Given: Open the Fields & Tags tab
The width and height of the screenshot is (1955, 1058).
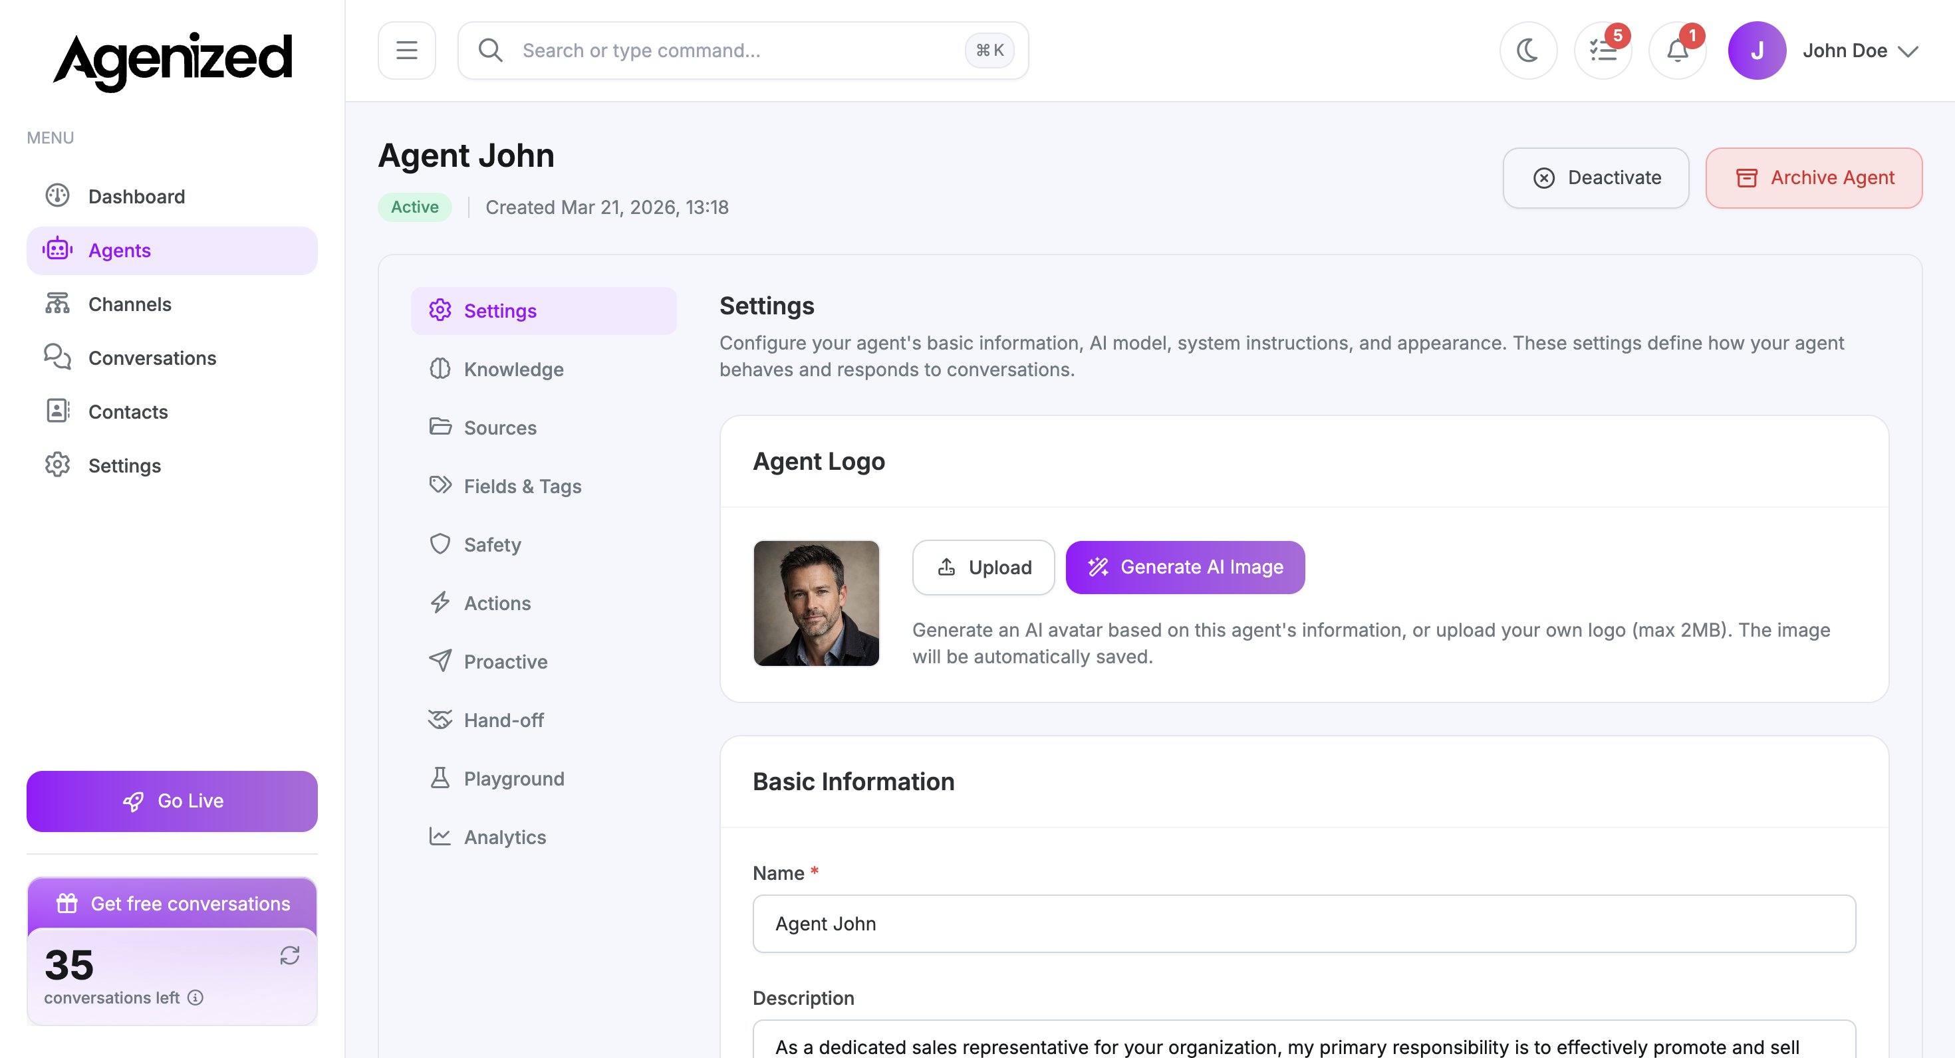Looking at the screenshot, I should pos(543,486).
